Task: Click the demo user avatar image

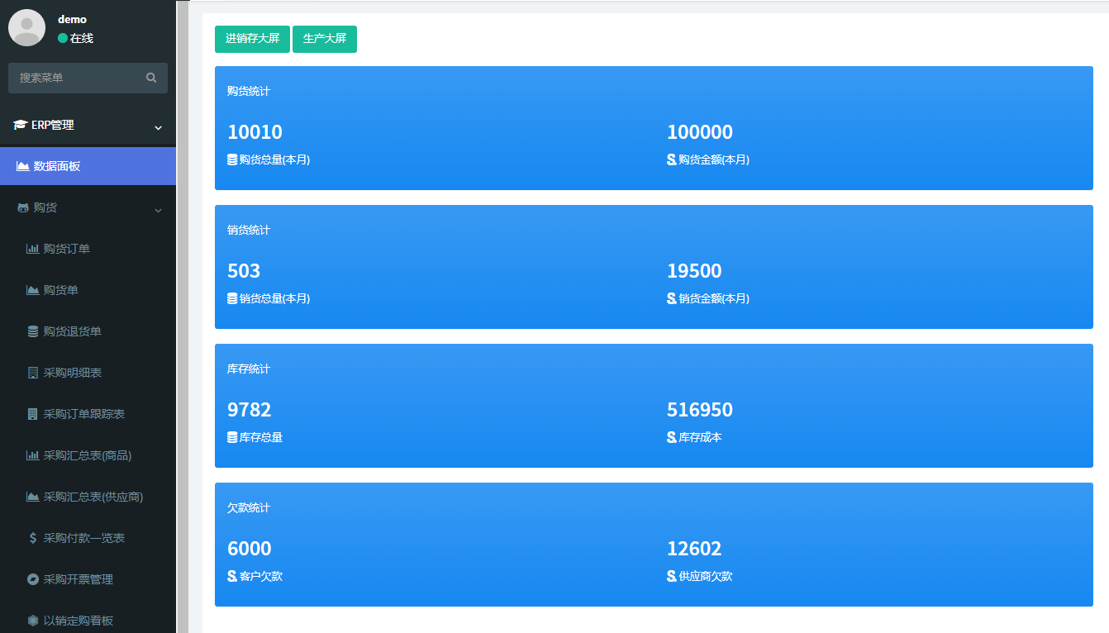Action: tap(26, 27)
